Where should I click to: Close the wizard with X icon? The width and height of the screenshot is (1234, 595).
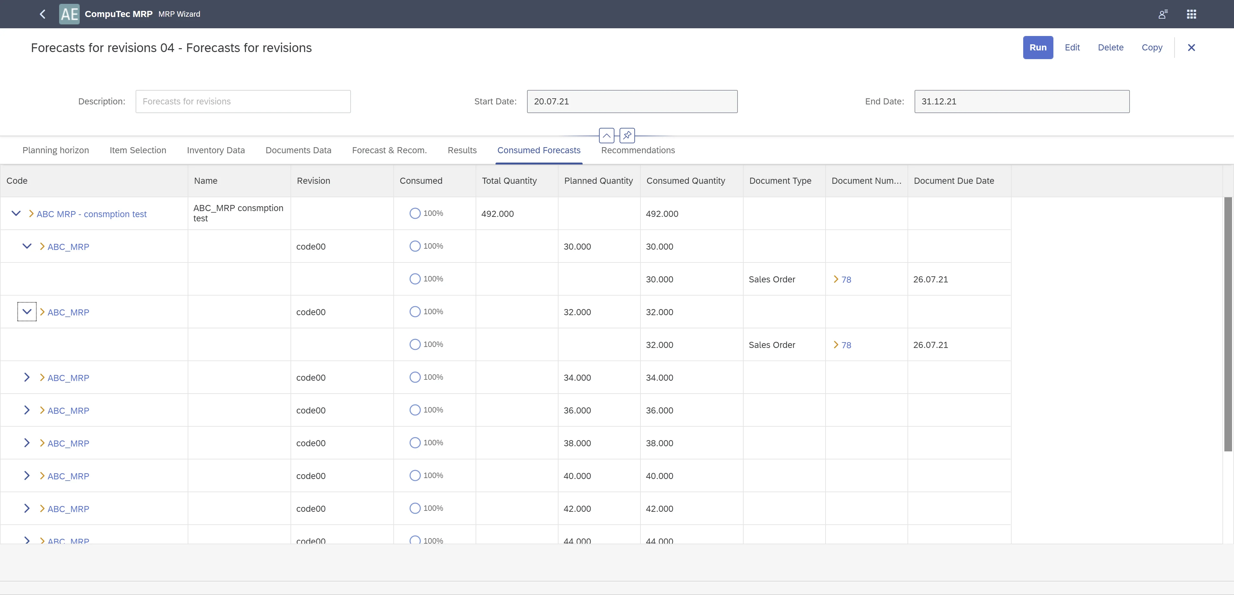tap(1191, 48)
